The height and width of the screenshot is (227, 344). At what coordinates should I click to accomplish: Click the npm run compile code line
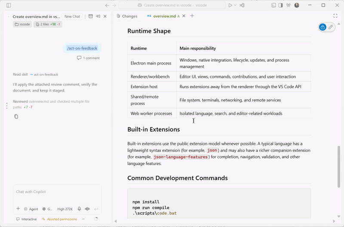click(x=151, y=208)
